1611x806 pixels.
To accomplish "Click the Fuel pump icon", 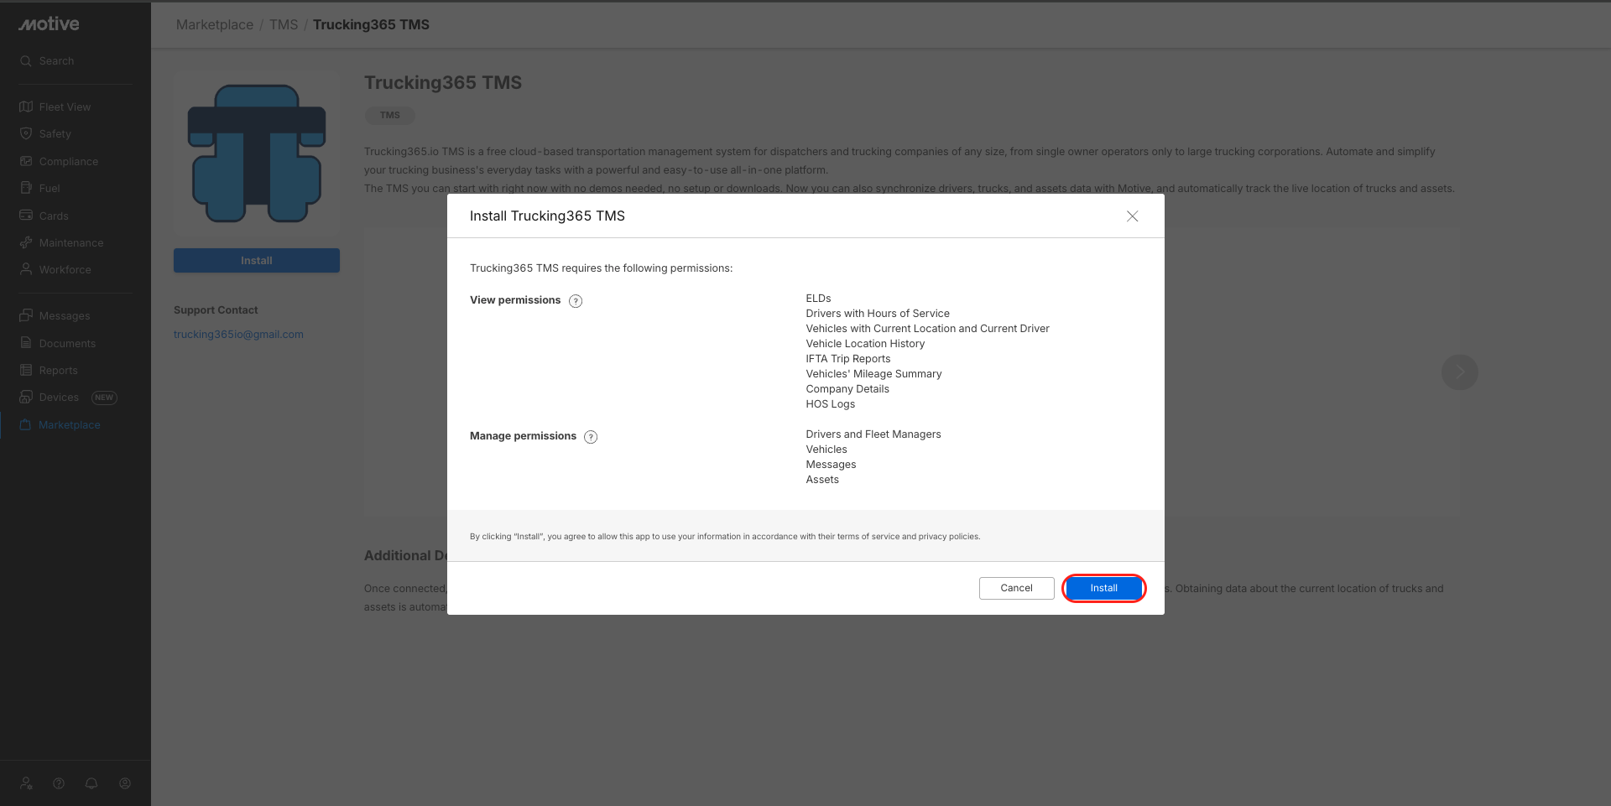I will click(x=26, y=188).
